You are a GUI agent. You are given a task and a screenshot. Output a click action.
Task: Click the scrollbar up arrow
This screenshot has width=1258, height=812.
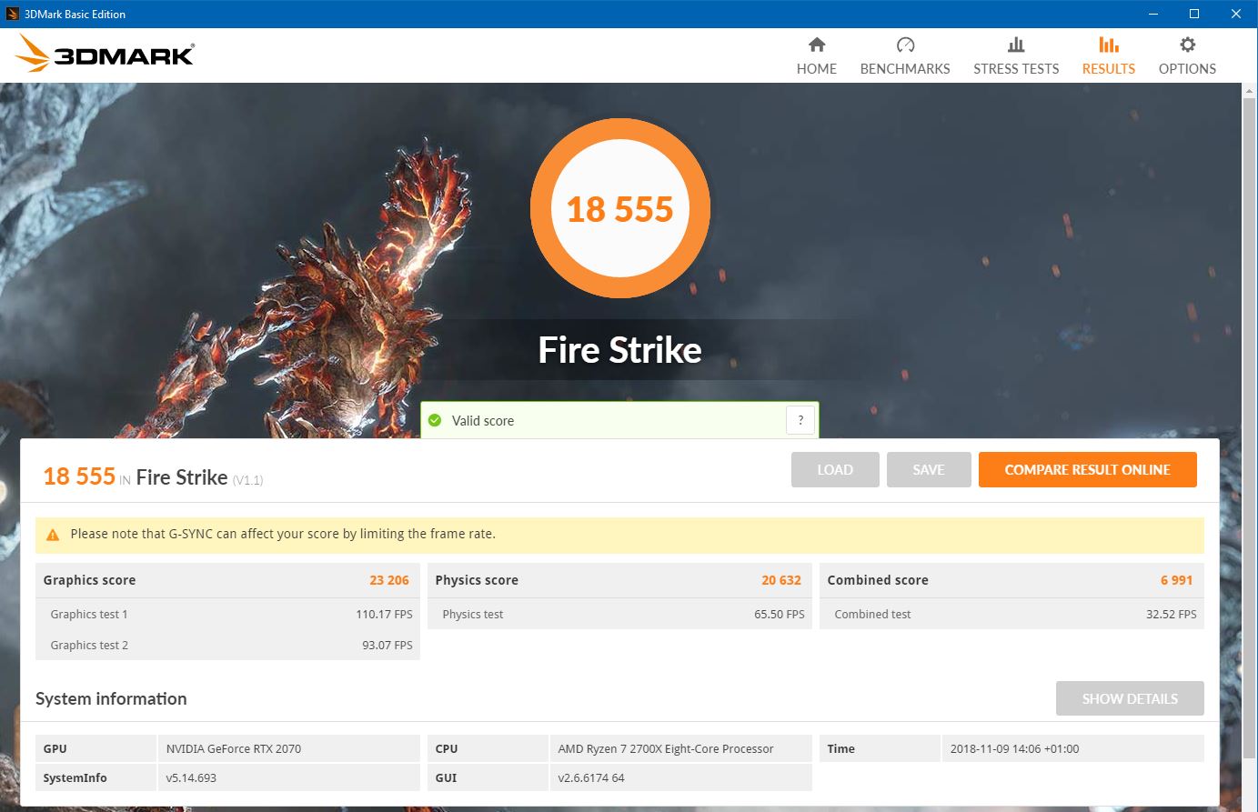pos(1250,90)
